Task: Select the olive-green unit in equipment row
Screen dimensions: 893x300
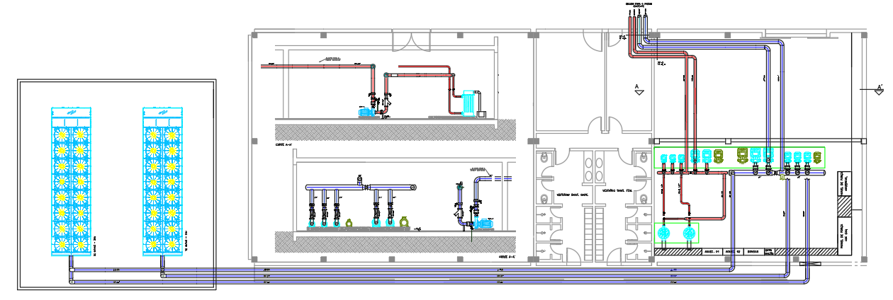Action: (x=742, y=155)
